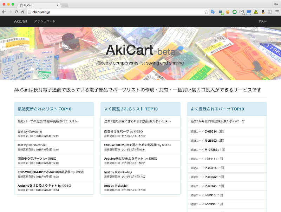Select part code I-04111

(x=227, y=159)
